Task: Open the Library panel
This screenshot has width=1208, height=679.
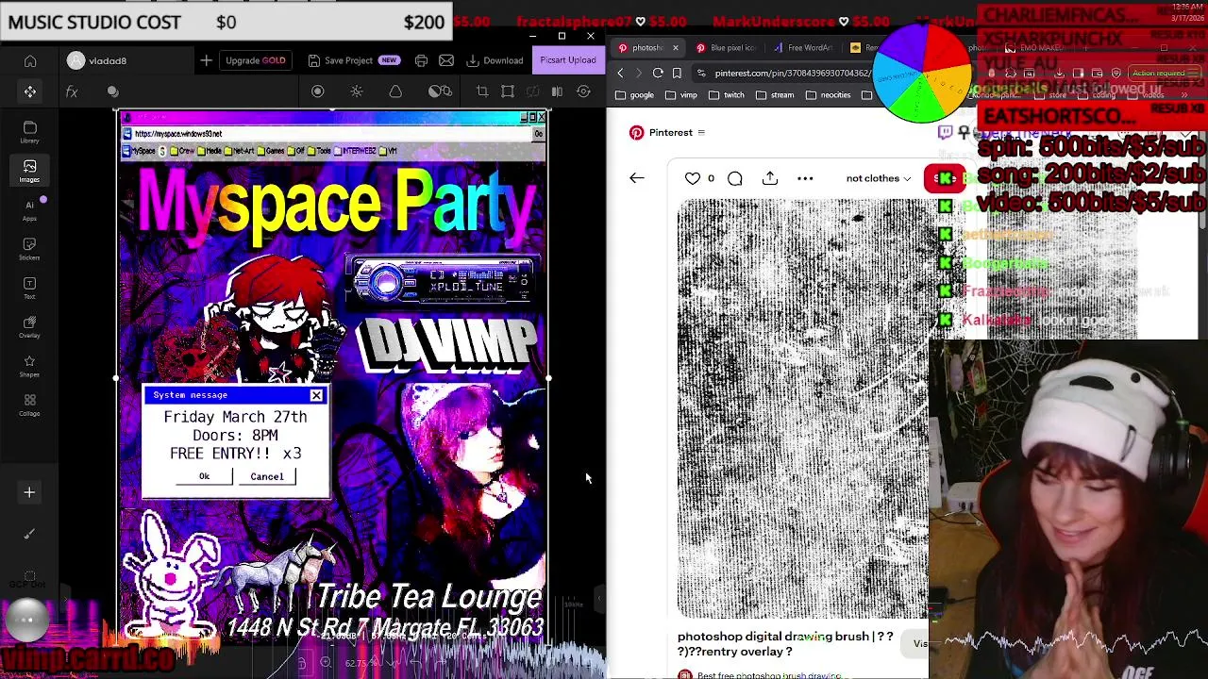Action: (x=30, y=132)
